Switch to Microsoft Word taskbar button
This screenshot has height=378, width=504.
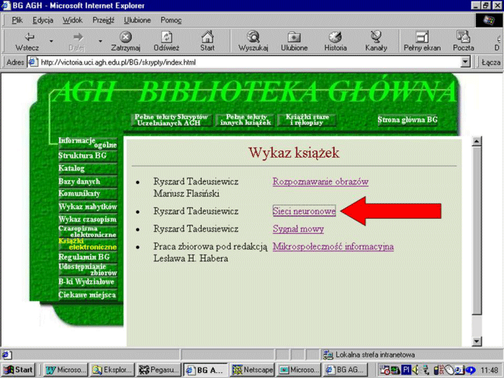[x=66, y=370]
